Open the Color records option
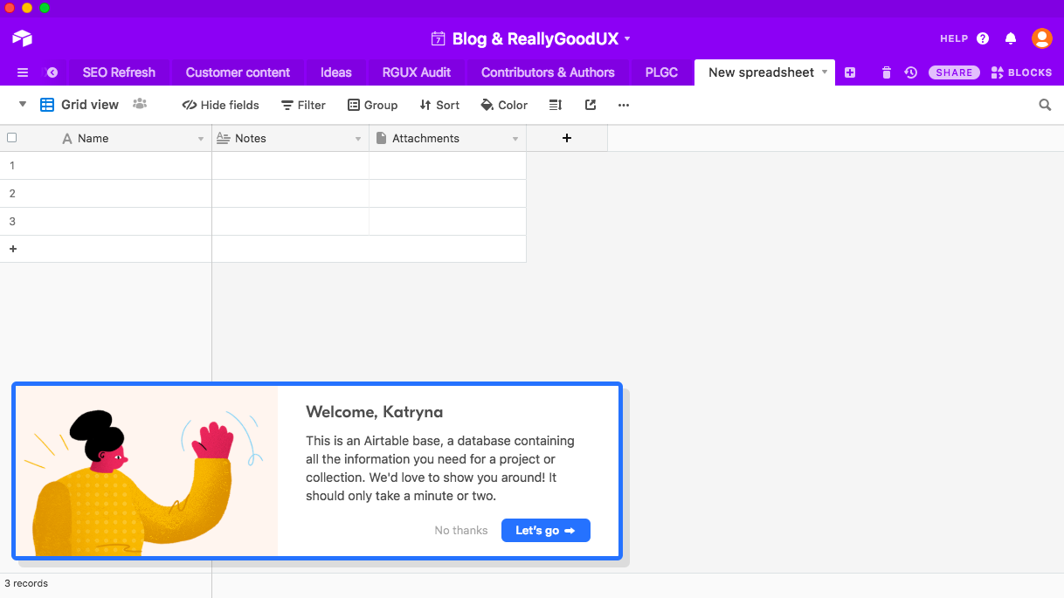Screen dimensions: 1064x598 504,105
